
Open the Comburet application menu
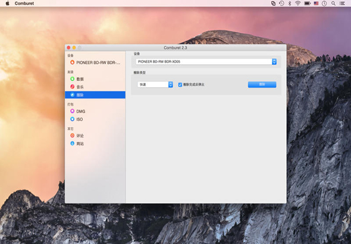tap(24, 4)
